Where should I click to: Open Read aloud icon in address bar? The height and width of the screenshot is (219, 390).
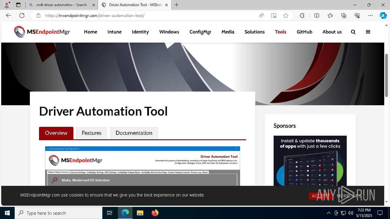click(x=261, y=16)
